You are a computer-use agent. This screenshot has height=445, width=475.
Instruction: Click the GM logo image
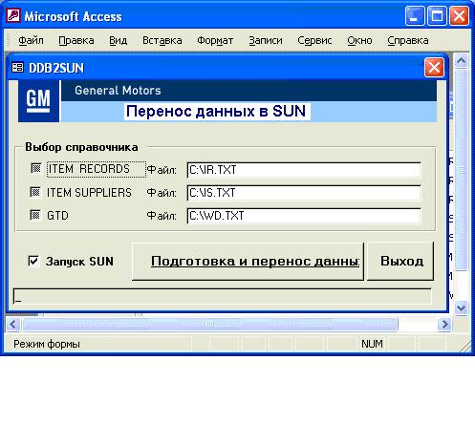coord(39,101)
